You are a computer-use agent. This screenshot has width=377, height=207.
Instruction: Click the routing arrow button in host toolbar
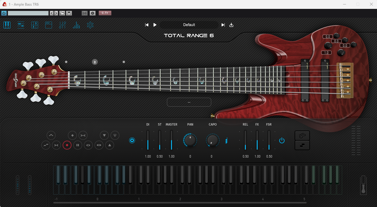(84, 13)
